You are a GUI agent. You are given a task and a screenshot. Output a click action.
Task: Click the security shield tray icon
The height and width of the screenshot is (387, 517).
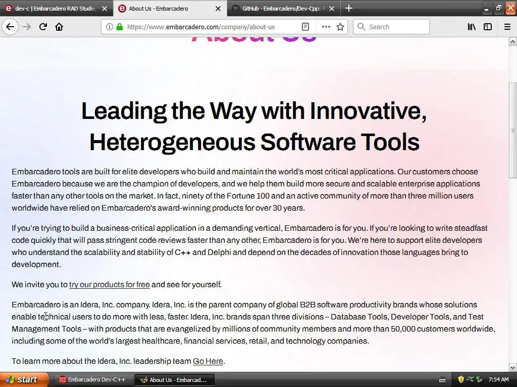(x=461, y=380)
